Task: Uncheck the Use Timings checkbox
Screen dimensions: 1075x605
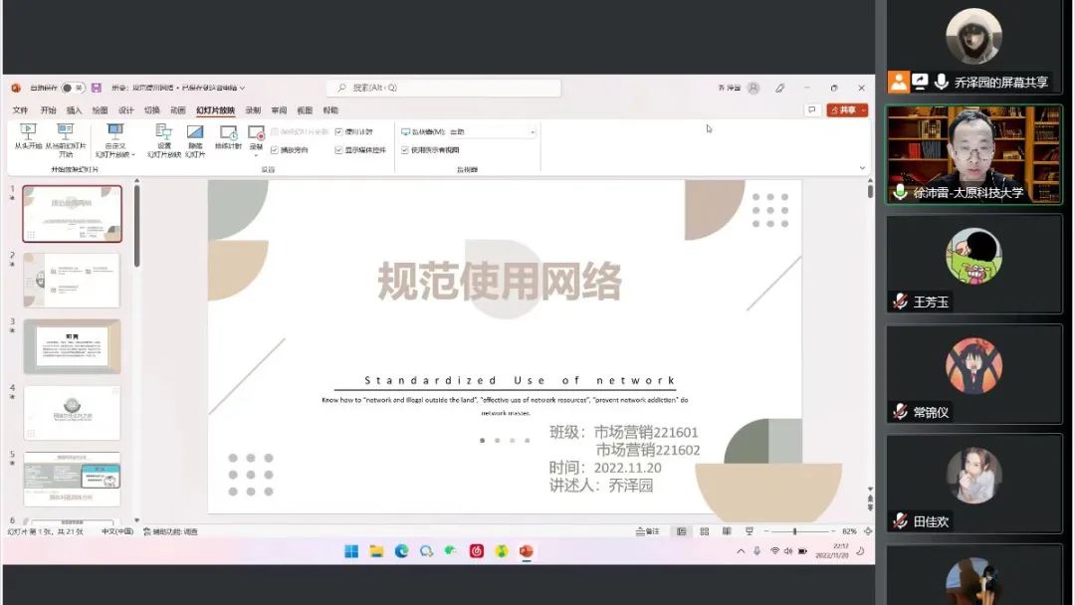Action: click(x=339, y=131)
